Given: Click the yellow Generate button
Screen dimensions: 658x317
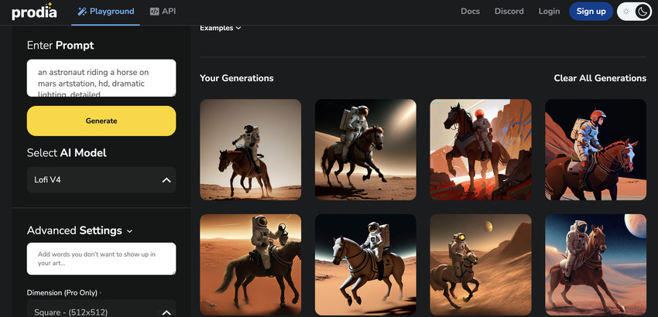Looking at the screenshot, I should [x=101, y=121].
